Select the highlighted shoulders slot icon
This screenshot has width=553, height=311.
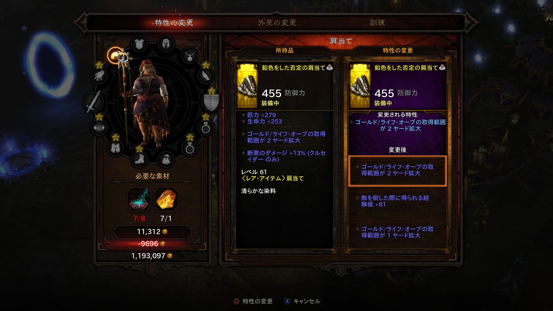point(115,55)
